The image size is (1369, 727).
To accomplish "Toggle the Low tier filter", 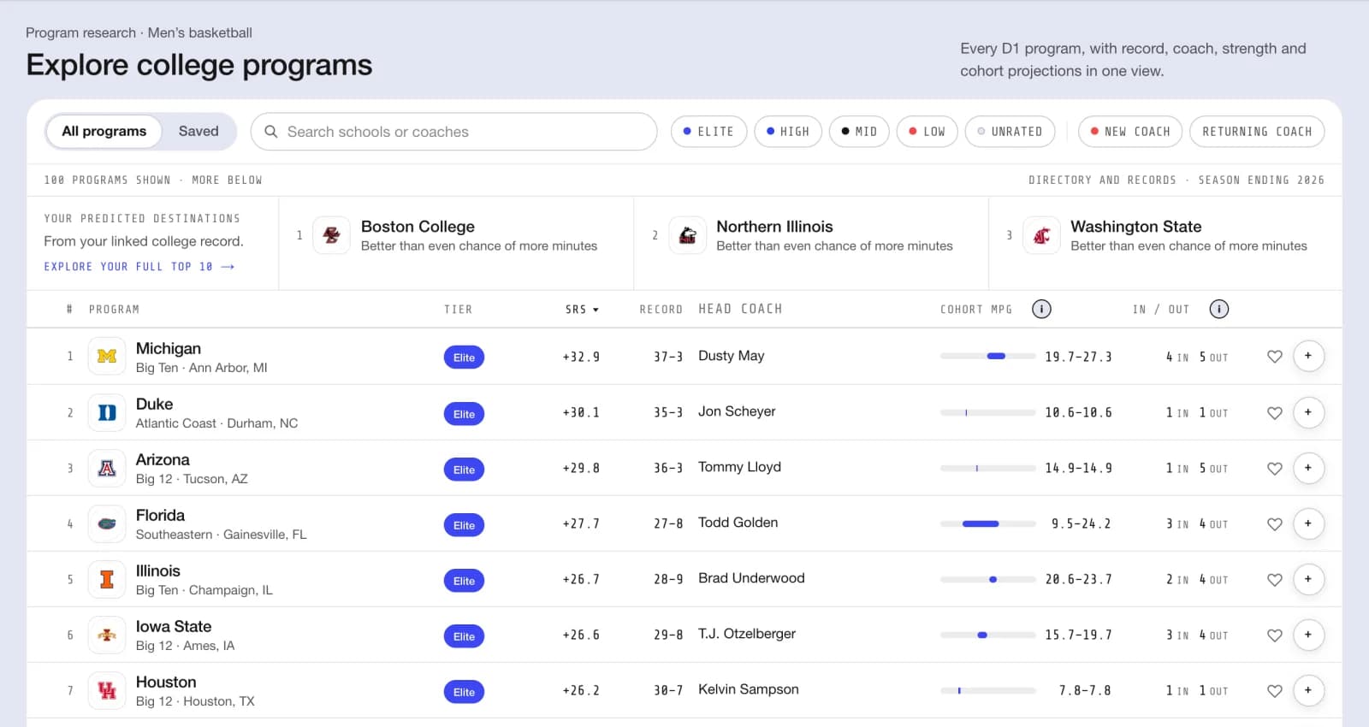I will point(927,132).
